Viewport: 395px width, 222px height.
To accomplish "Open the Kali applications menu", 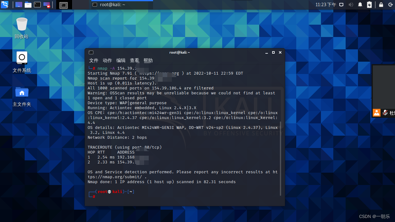I will pos(5,5).
